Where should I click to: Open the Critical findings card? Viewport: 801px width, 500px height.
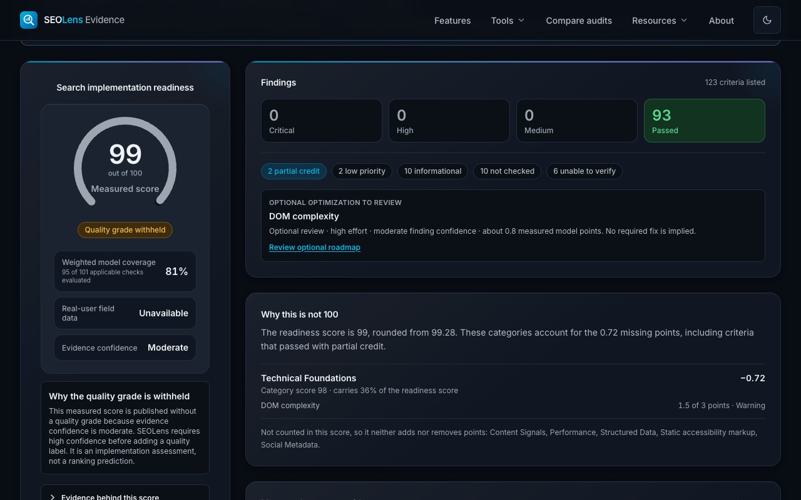click(x=322, y=121)
